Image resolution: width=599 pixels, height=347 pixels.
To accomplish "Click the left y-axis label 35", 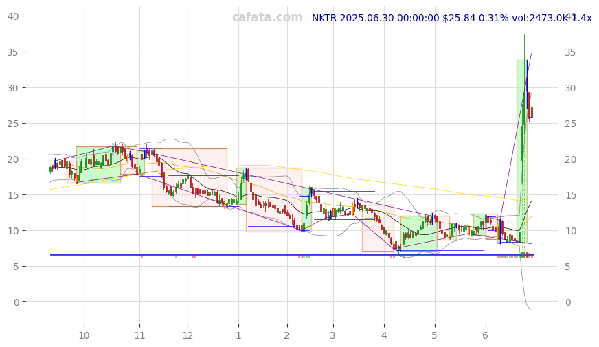I will (12, 52).
